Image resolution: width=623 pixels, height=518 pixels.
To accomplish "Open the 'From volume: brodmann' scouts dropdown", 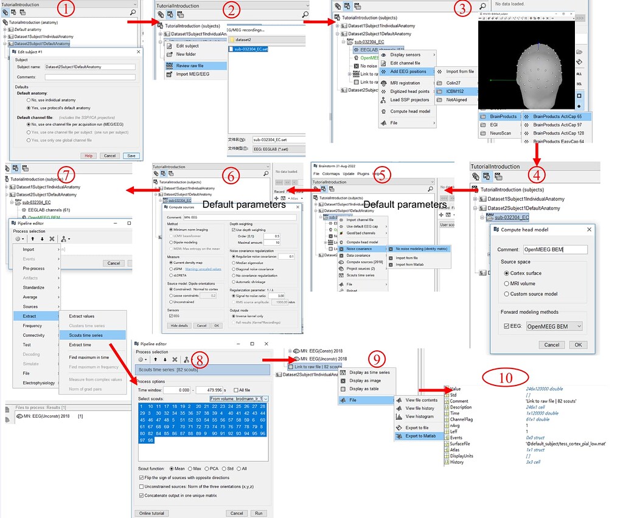I will pyautogui.click(x=239, y=399).
